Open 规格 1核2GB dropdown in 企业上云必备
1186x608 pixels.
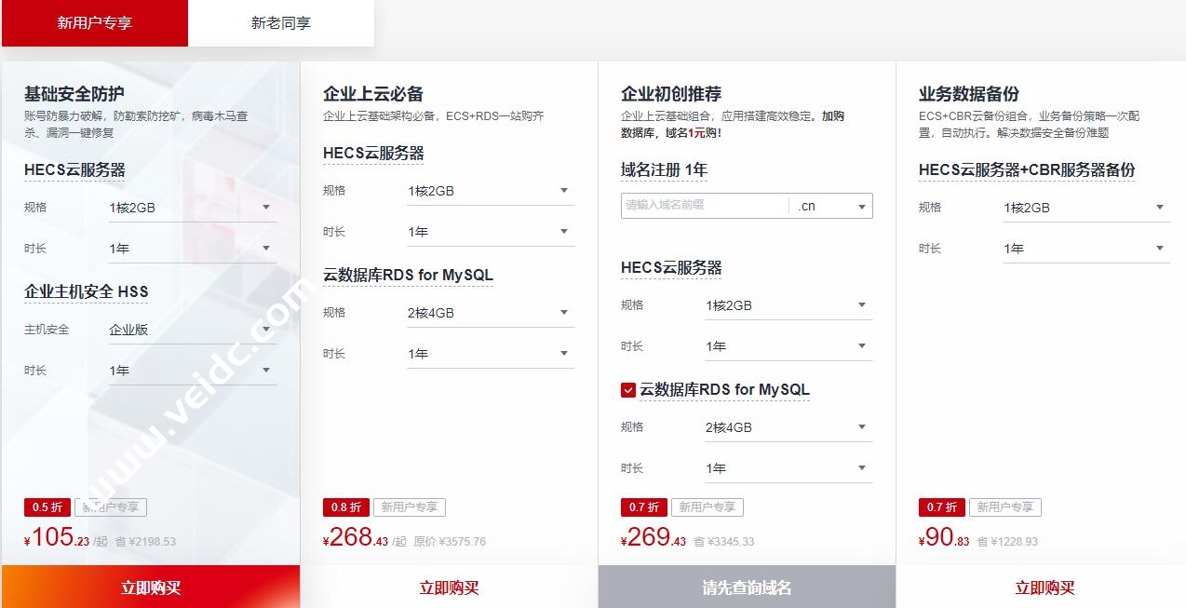491,191
